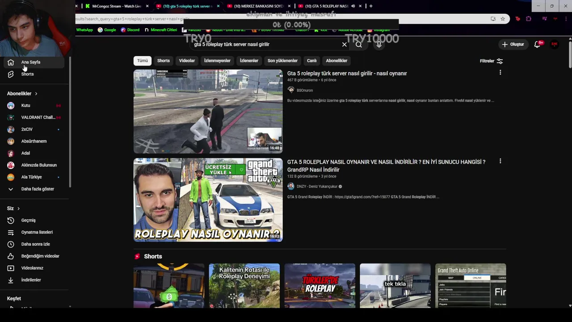Open 'Kalitenin Rotası ile Roleplay Deneyimi' short
The width and height of the screenshot is (572, 322).
(244, 286)
